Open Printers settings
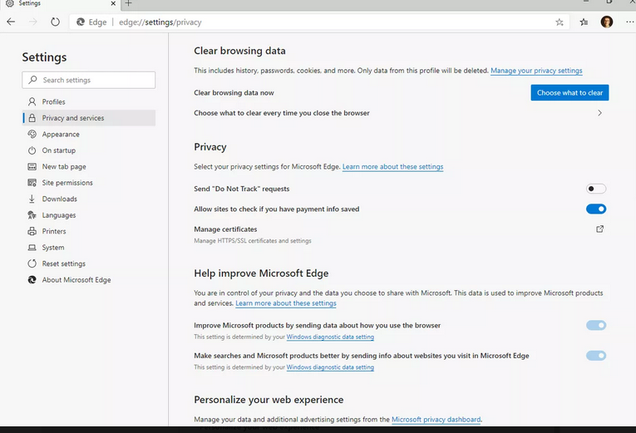The image size is (636, 433). tap(89, 232)
